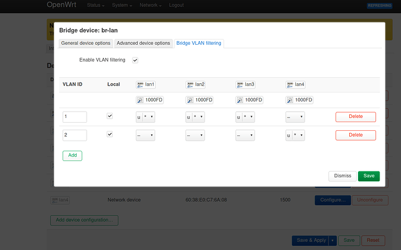Click Add device configuration button
The height and width of the screenshot is (250, 401).
[84, 220]
